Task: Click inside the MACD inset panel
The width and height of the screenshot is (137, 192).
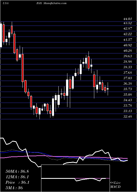Action: coord(75,178)
